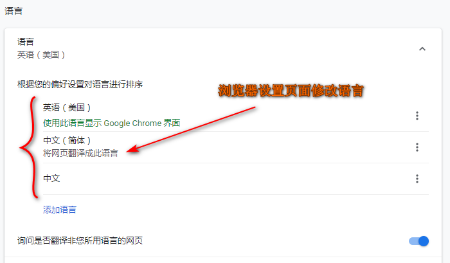Toggle 询问是否翻译非您所用语言的网页 switch
Image resolution: width=450 pixels, height=263 pixels.
[419, 241]
